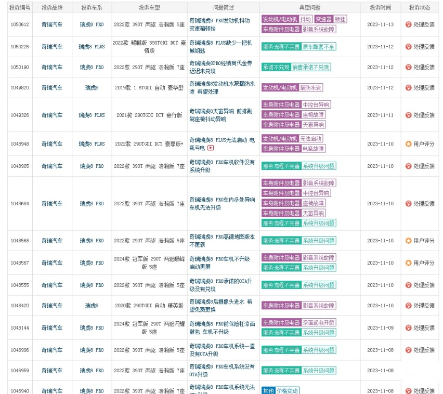Viewport: 443px width, 394px height.
Task: Click the 投诉时间 column header
Action: click(380, 8)
